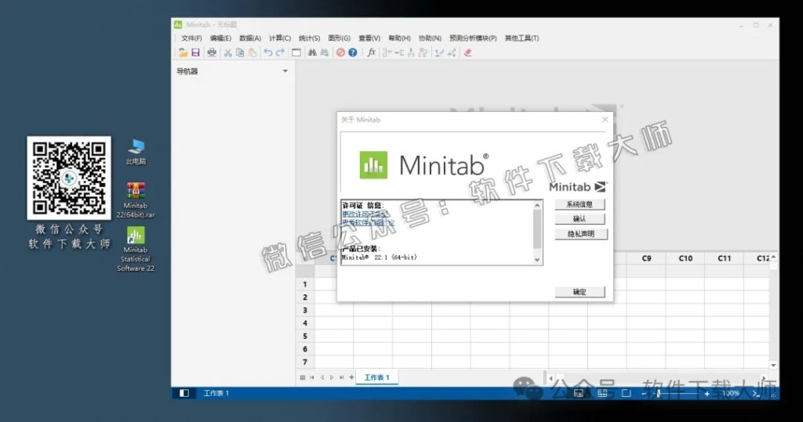
Task: Click the worksheet list icon beside sheet tabs
Action: click(302, 377)
